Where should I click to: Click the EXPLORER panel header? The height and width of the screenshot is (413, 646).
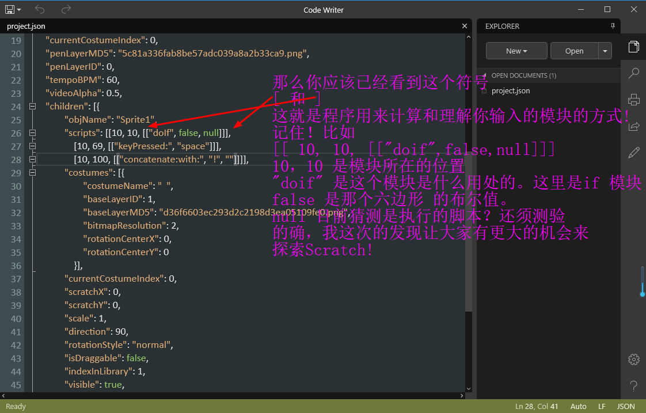(502, 26)
